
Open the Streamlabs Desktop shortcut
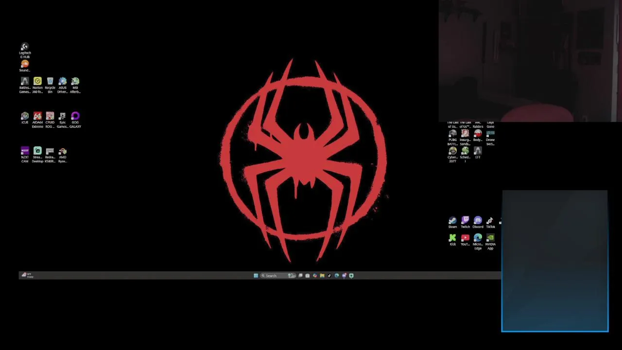tap(37, 155)
